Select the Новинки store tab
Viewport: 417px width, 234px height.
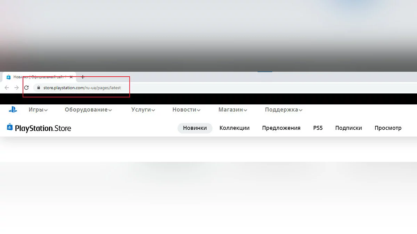click(x=195, y=128)
